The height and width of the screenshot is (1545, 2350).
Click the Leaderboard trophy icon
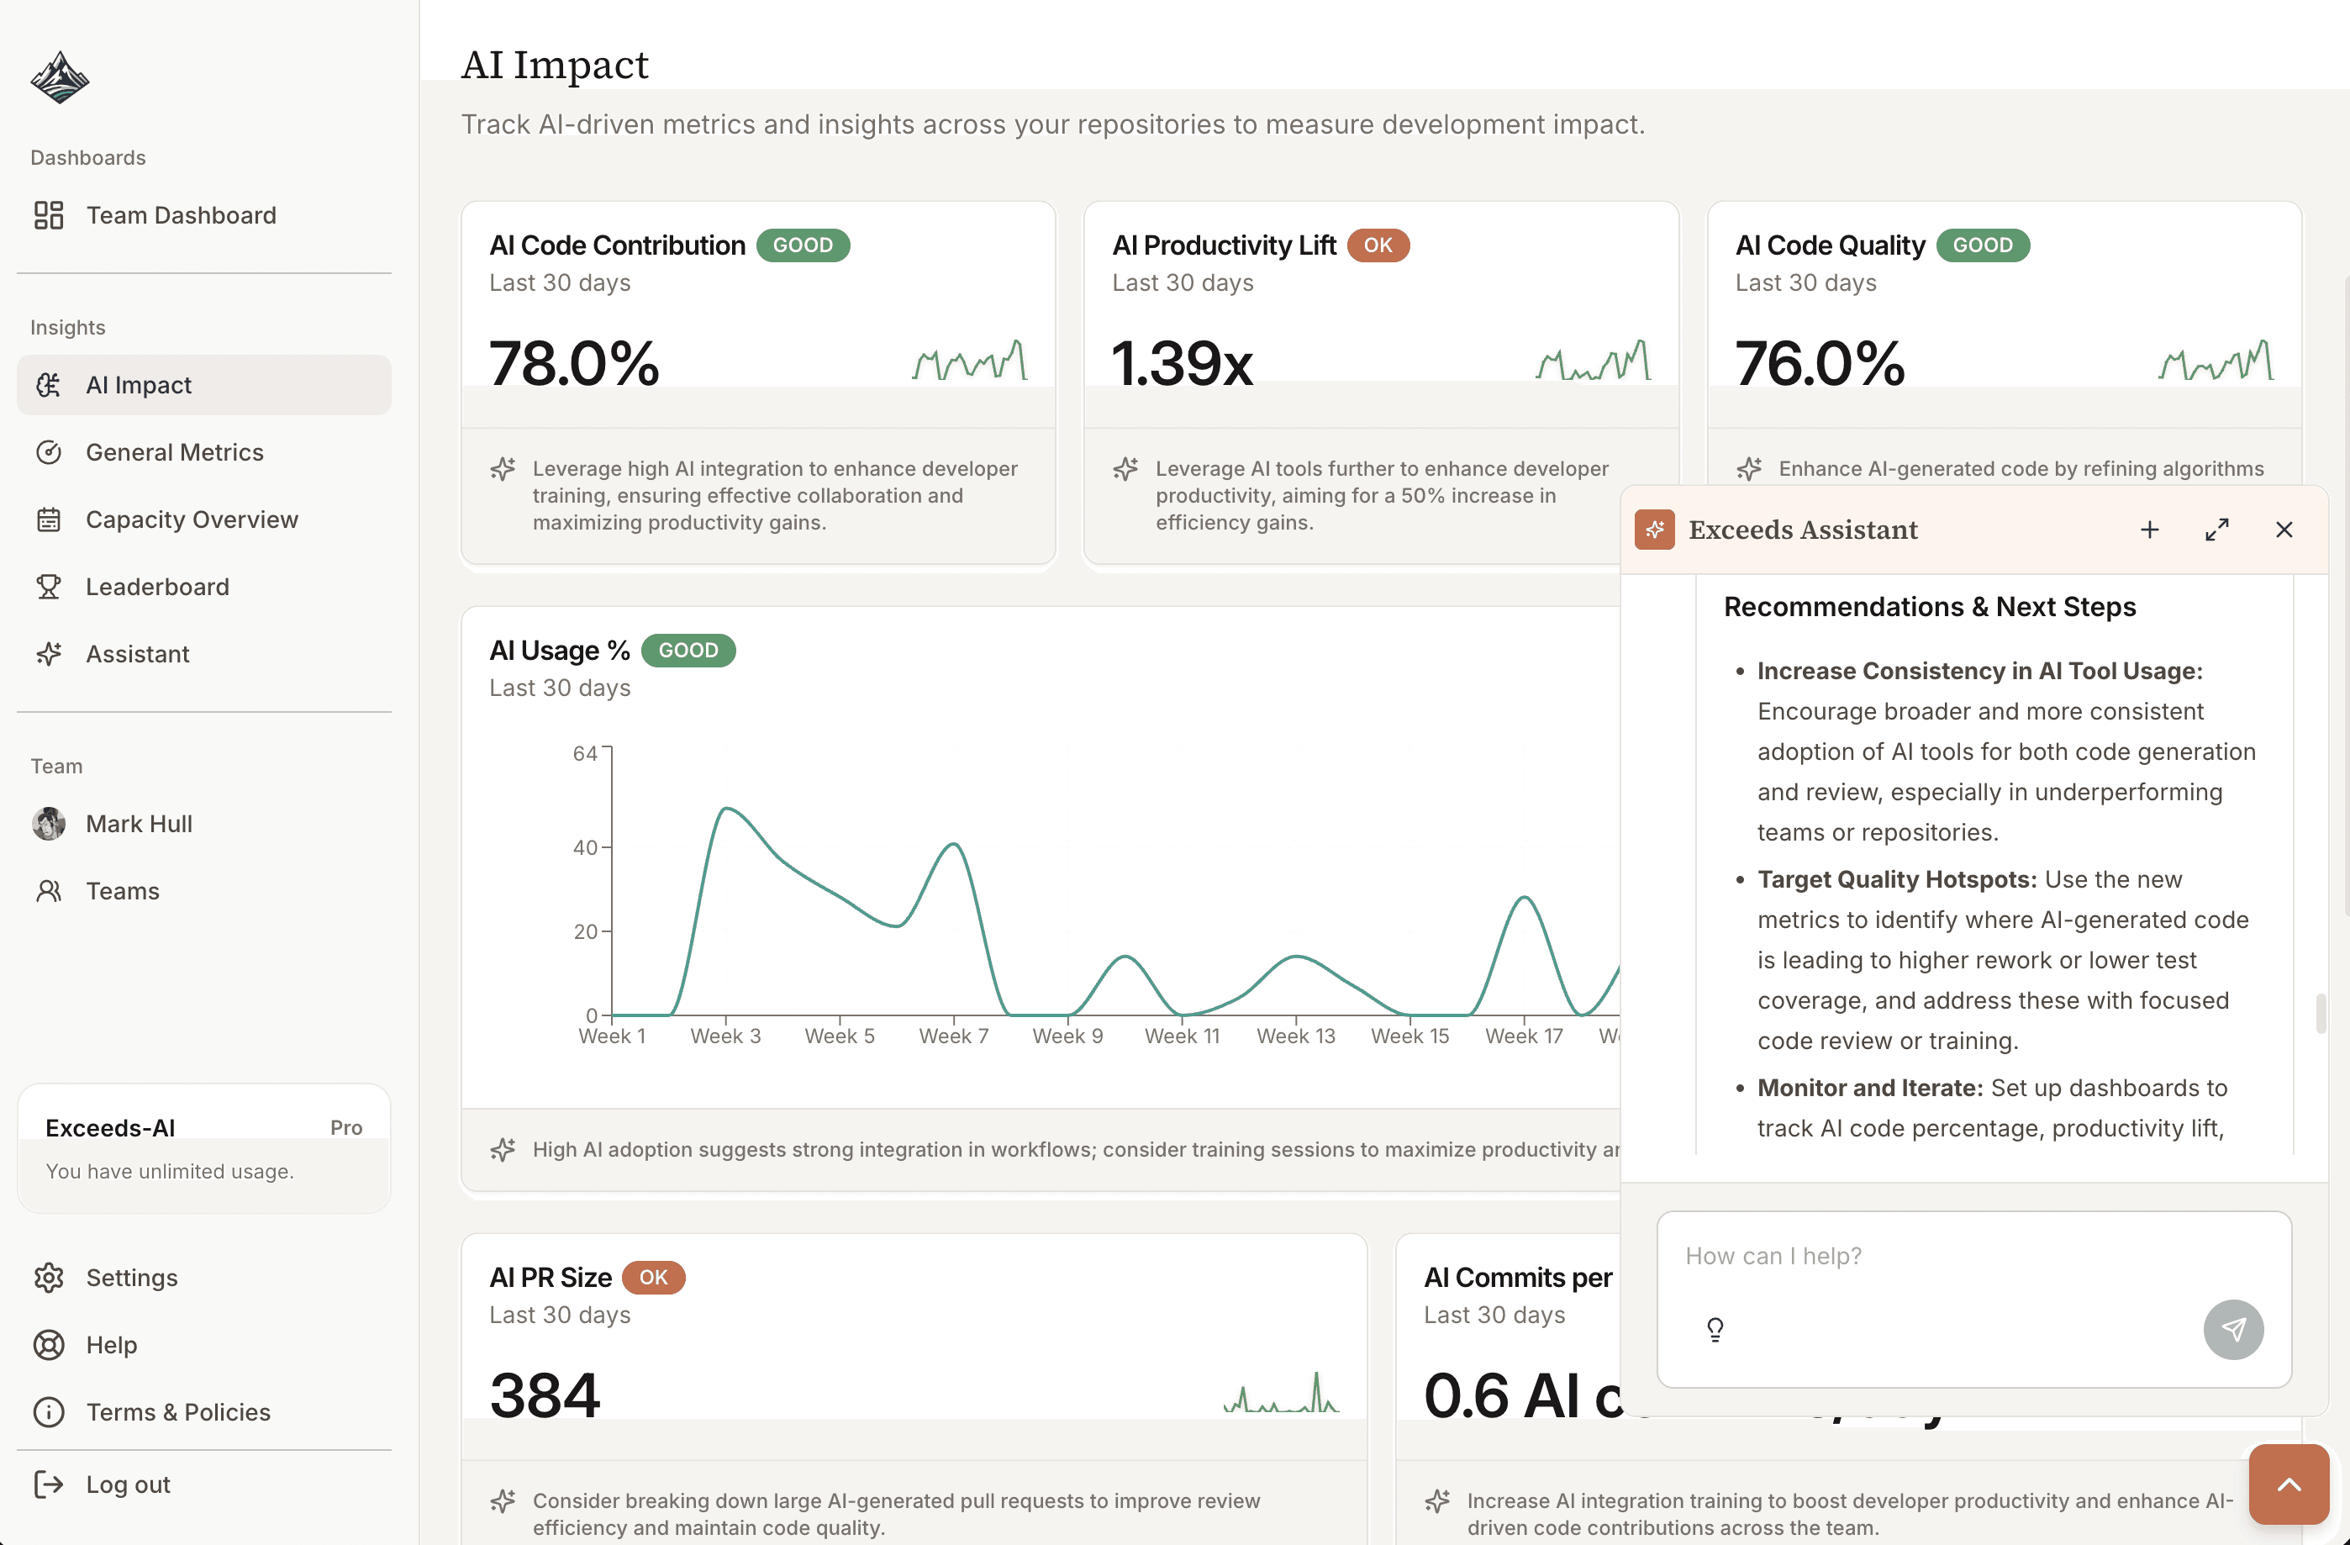pos(49,587)
